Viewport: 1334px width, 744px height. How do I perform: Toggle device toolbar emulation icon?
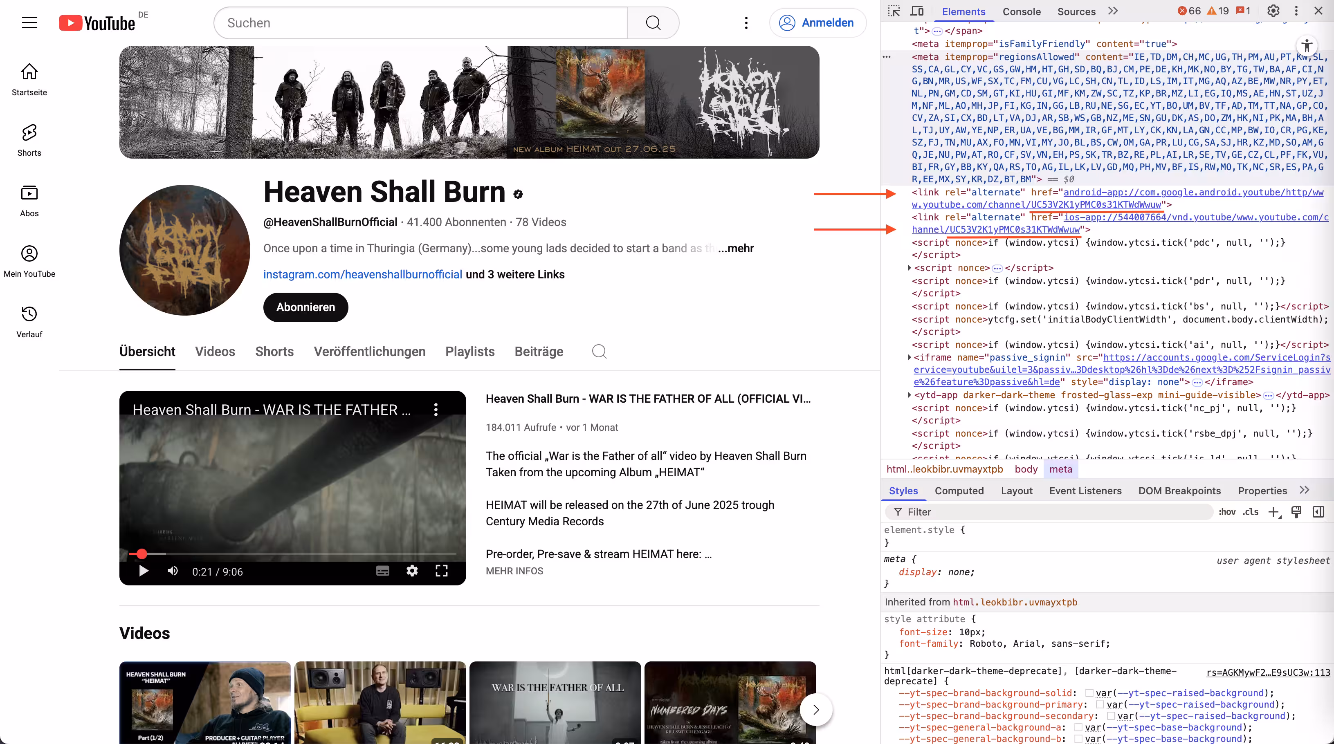(917, 11)
